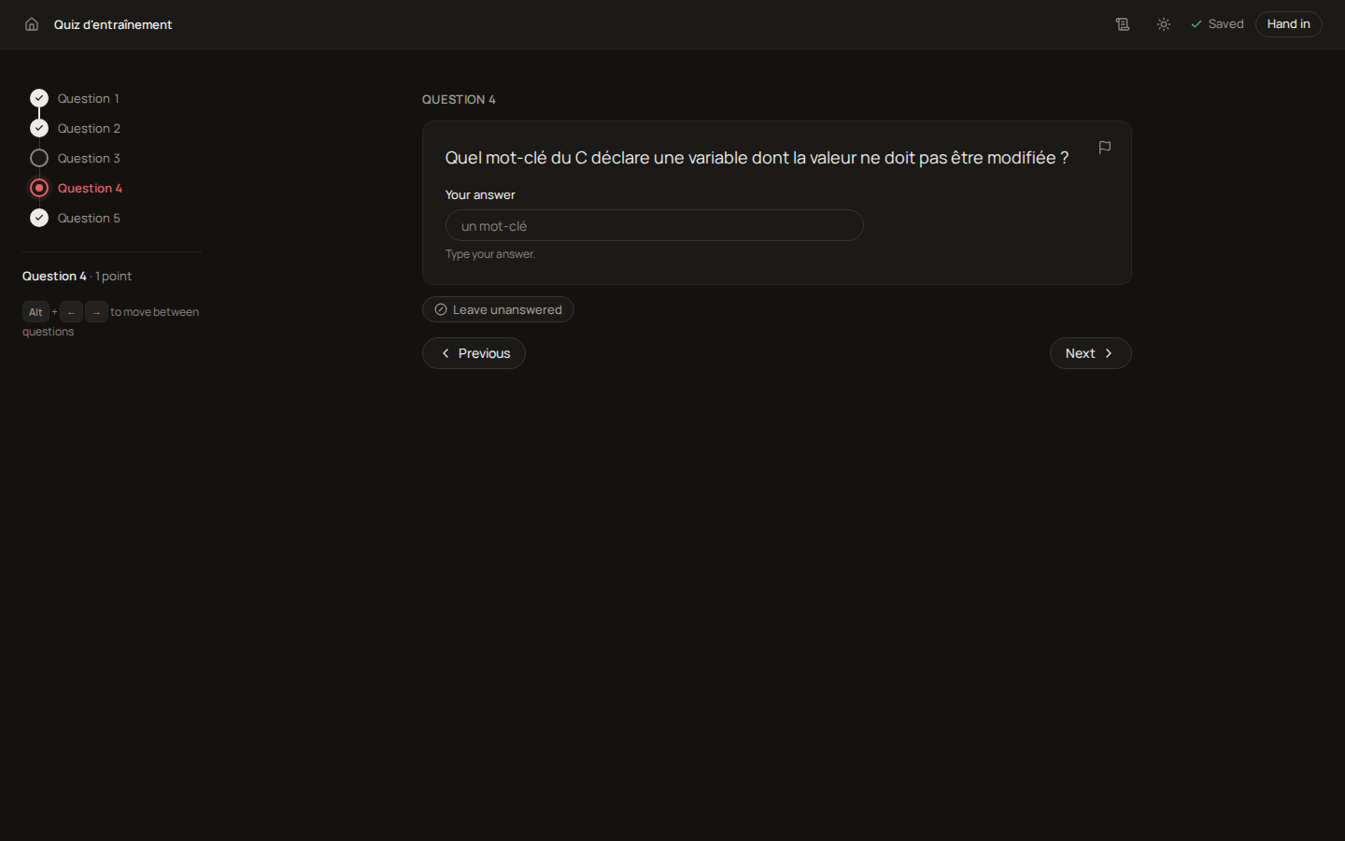Open unanswered Question 3 in sidebar

[75, 158]
